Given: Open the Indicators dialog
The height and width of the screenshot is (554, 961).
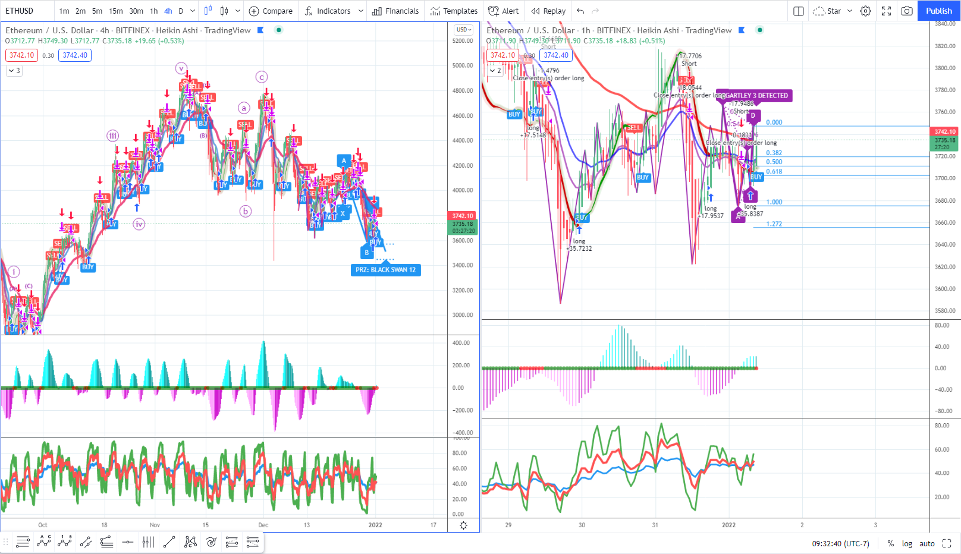Looking at the screenshot, I should click(327, 11).
